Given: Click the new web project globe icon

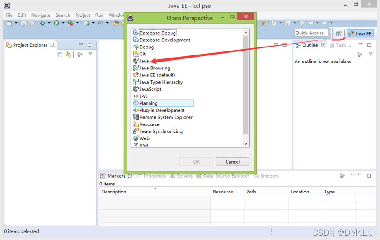Looking at the screenshot, I should pos(87,23).
